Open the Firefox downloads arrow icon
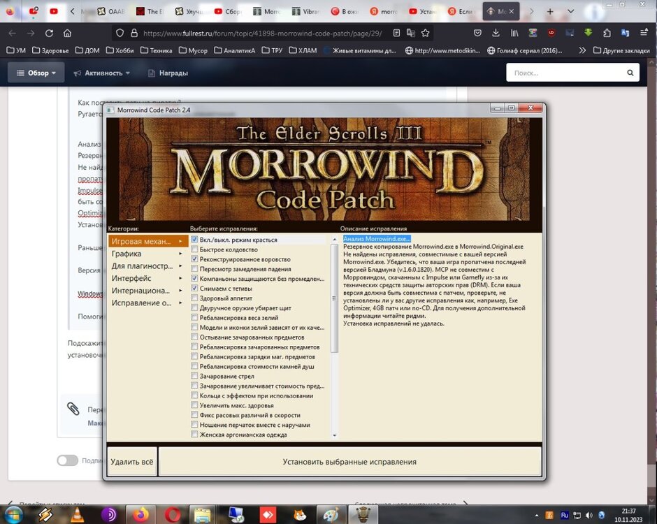Screen dimensions: 657x524 click(496, 33)
